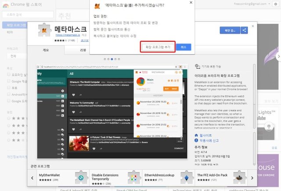This screenshot has height=191, width=281.
Task: Select the two-star rating radio button
Action: (x=9, y=140)
